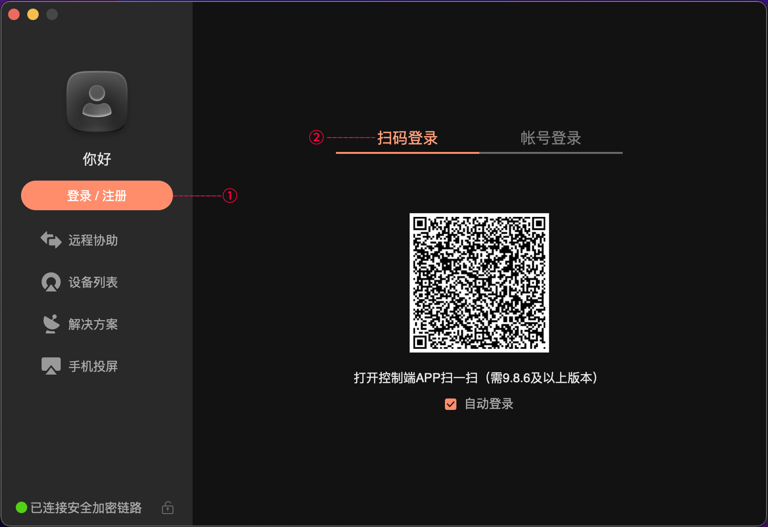Image resolution: width=768 pixels, height=527 pixels.
Task: Click the 手机投屏 screen-cast icon
Action: (51, 366)
